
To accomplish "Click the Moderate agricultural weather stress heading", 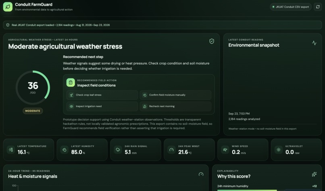I will point(65,46).
